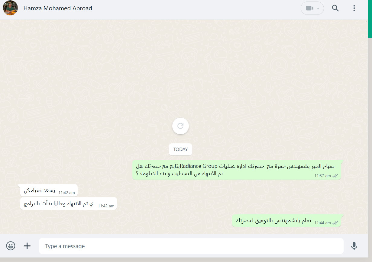
Task: Start a video call with camera icon
Action: coord(309,8)
